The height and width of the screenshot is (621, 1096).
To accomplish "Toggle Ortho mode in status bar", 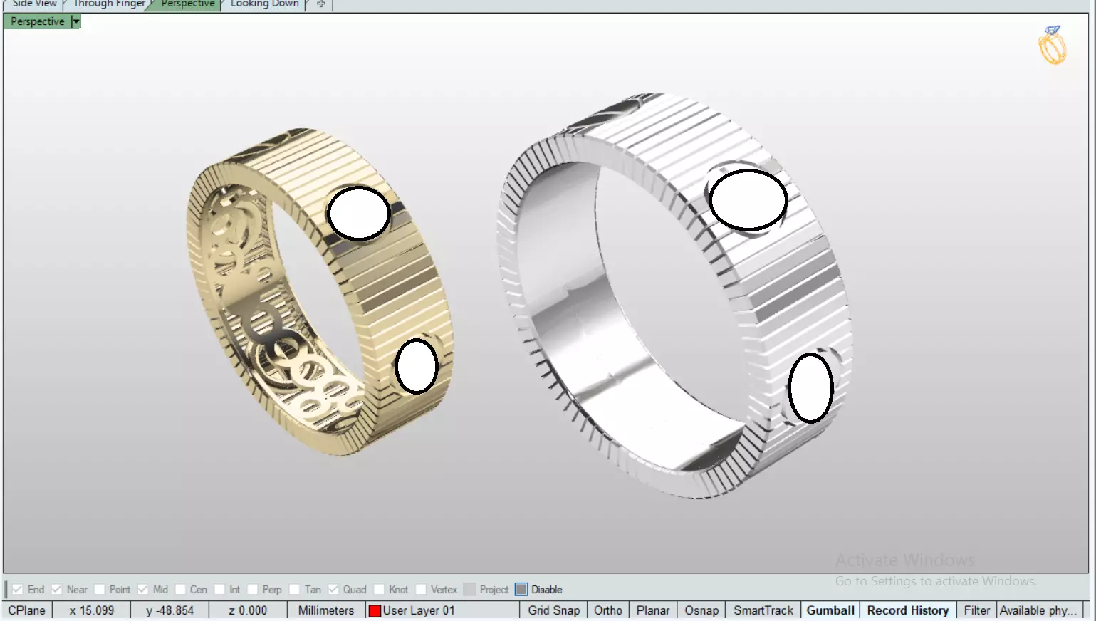I will (608, 610).
